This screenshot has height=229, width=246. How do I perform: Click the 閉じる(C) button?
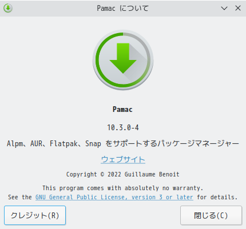pos(211,215)
